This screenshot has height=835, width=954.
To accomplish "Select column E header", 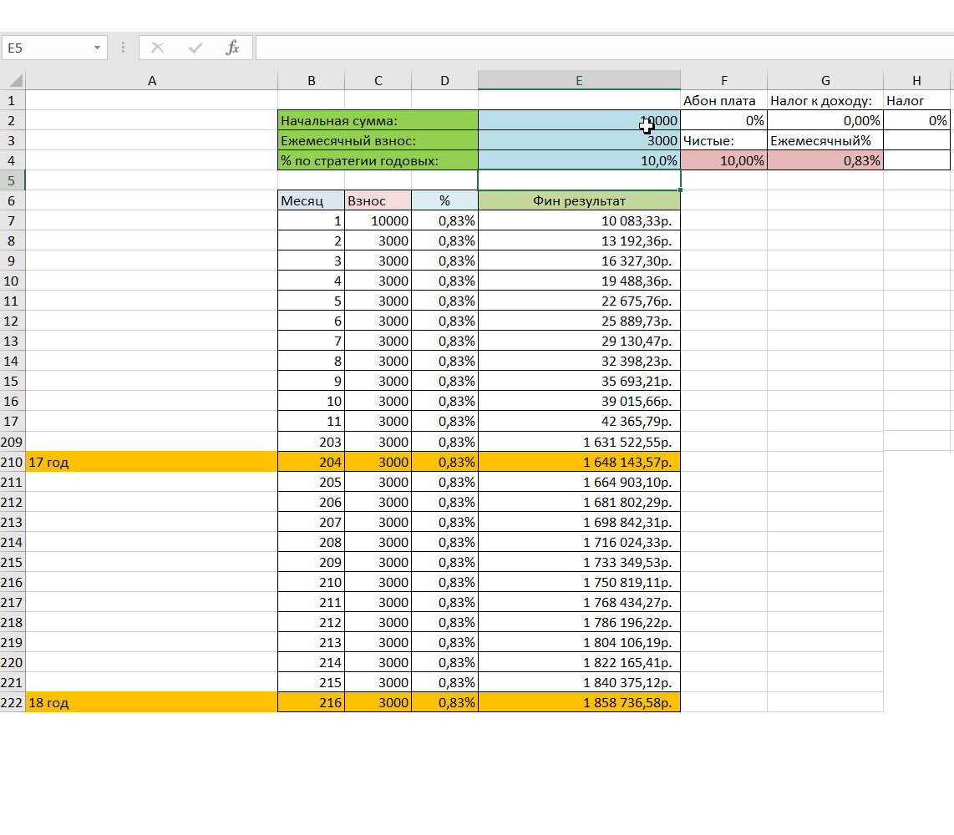I will pos(579,80).
